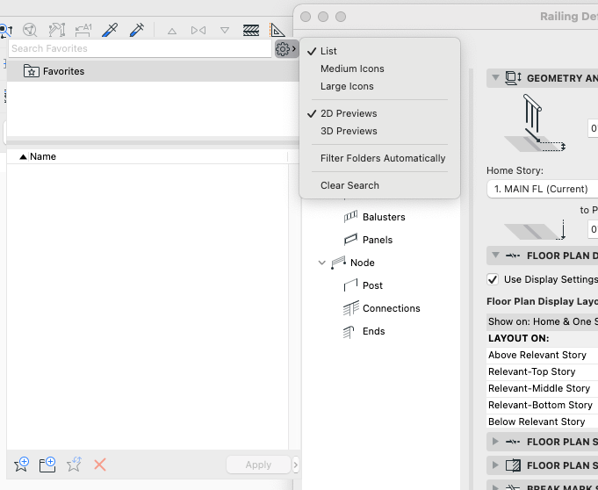Select Below Relevant Story row

(543, 422)
